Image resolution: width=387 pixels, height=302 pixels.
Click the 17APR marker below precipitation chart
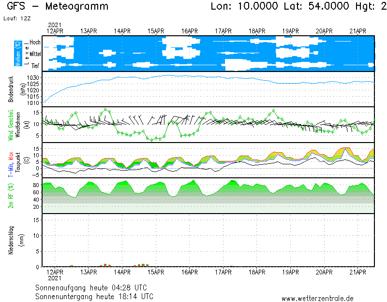(223, 272)
